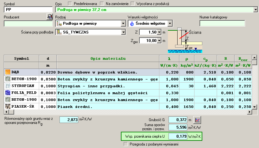Image resolution: width=259 pixels, height=148 pixels.
Task: Select the STYROPIAN symbol cell
Action: click(22, 86)
